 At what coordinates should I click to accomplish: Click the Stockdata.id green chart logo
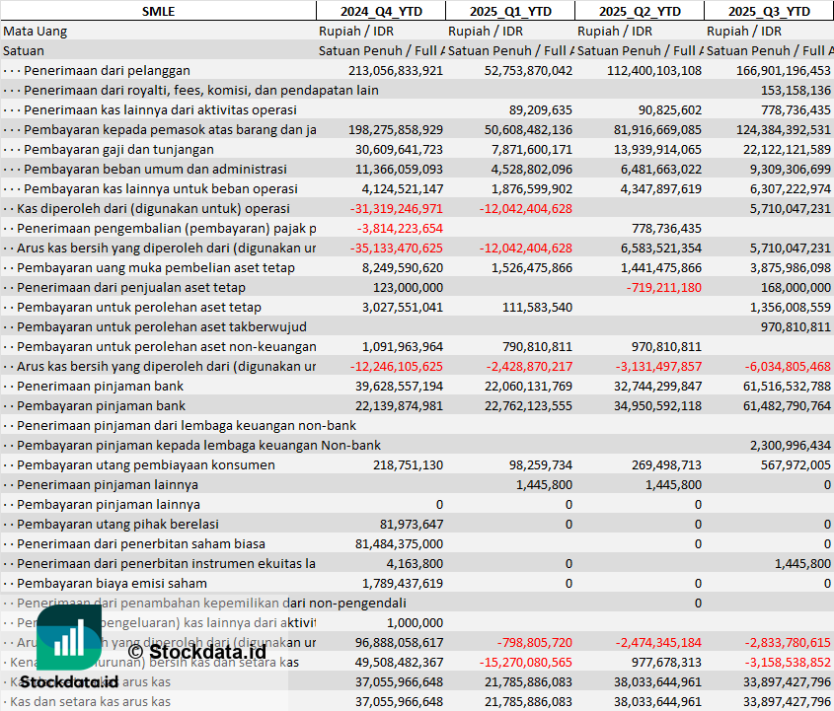(69, 636)
